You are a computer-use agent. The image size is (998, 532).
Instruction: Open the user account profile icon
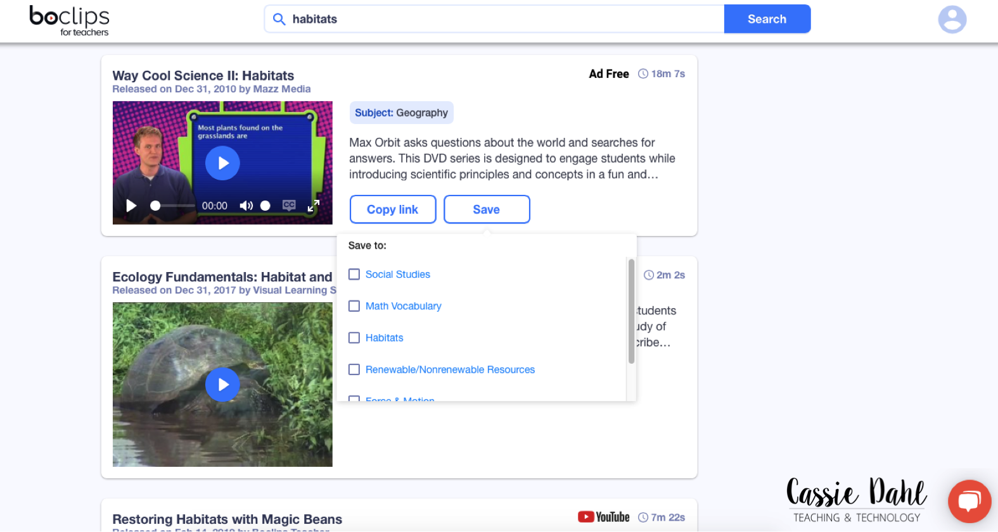tap(952, 20)
